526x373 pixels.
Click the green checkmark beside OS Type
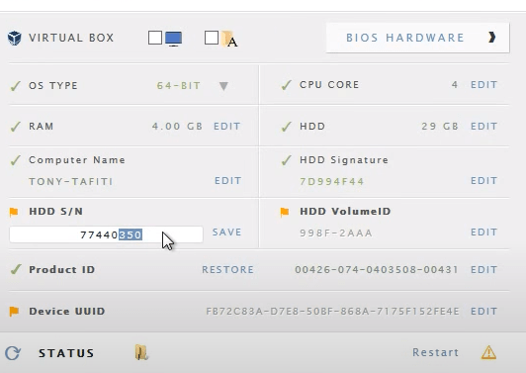tap(16, 86)
